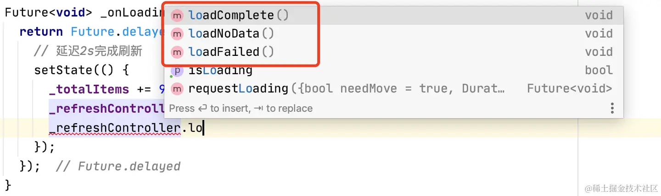Open the completion popup options menu
The height and width of the screenshot is (196, 661).
pyautogui.click(x=612, y=109)
